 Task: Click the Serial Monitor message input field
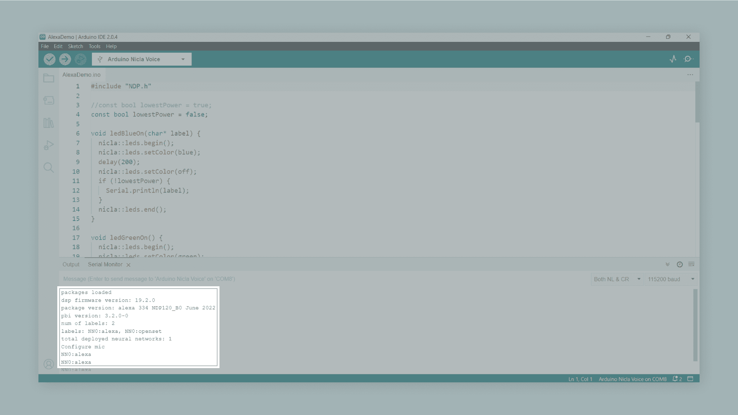(x=323, y=279)
